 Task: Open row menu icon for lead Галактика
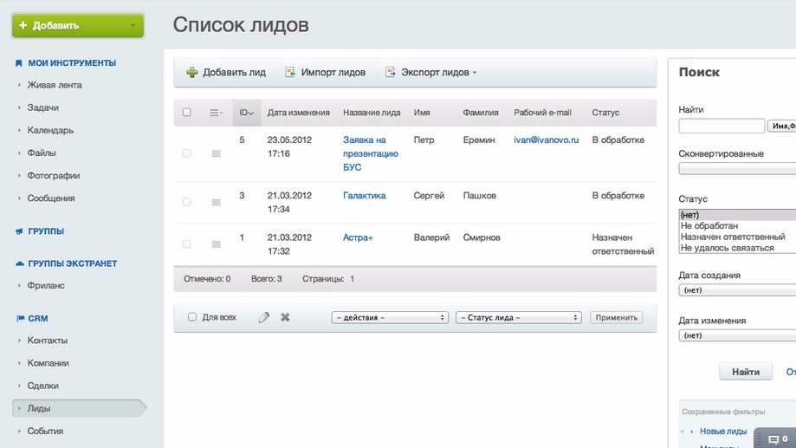[217, 202]
